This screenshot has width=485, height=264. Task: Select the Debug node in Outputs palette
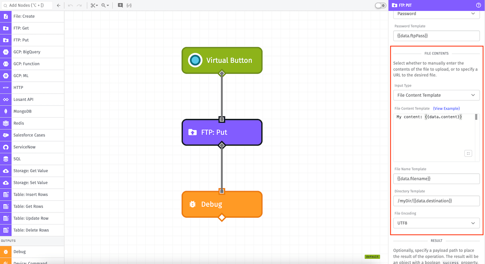pos(32,252)
